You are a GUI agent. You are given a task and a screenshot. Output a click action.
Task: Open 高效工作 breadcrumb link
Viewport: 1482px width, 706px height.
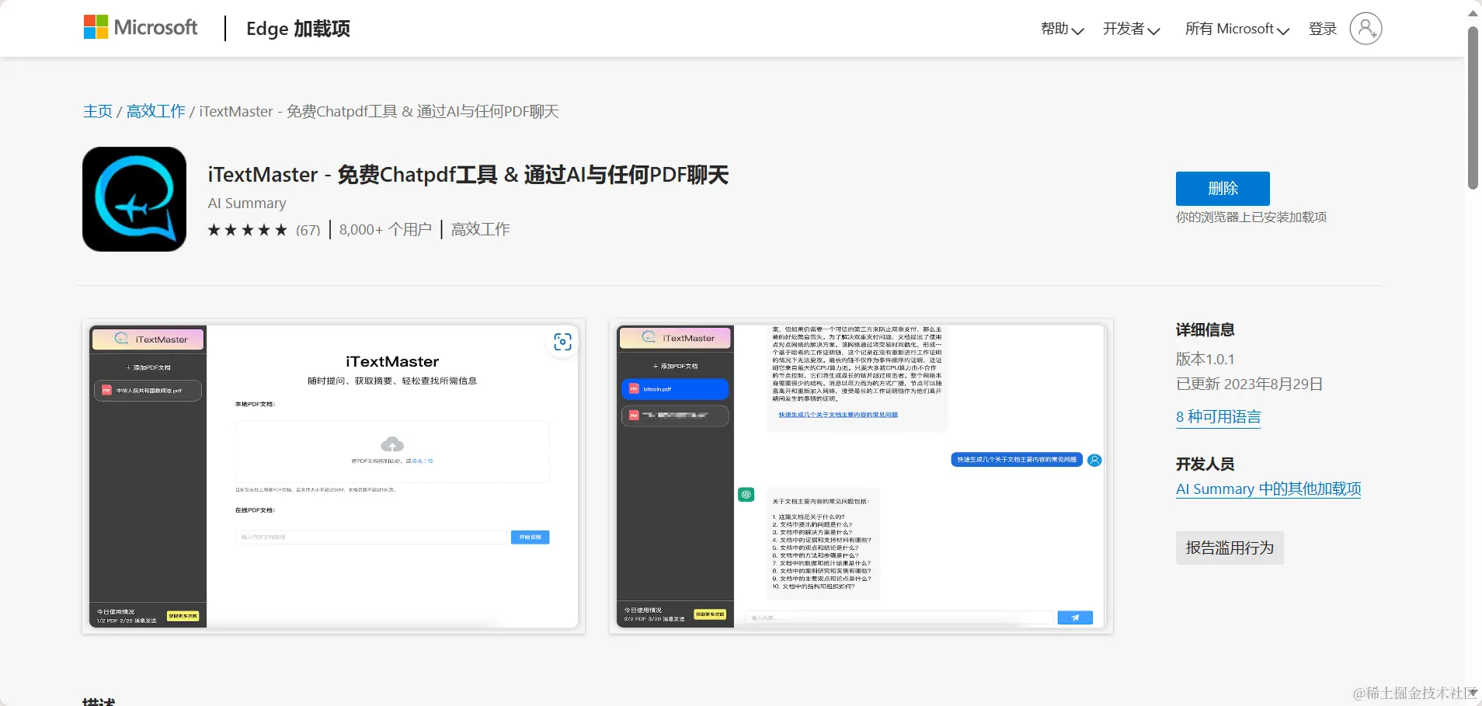[x=156, y=111]
